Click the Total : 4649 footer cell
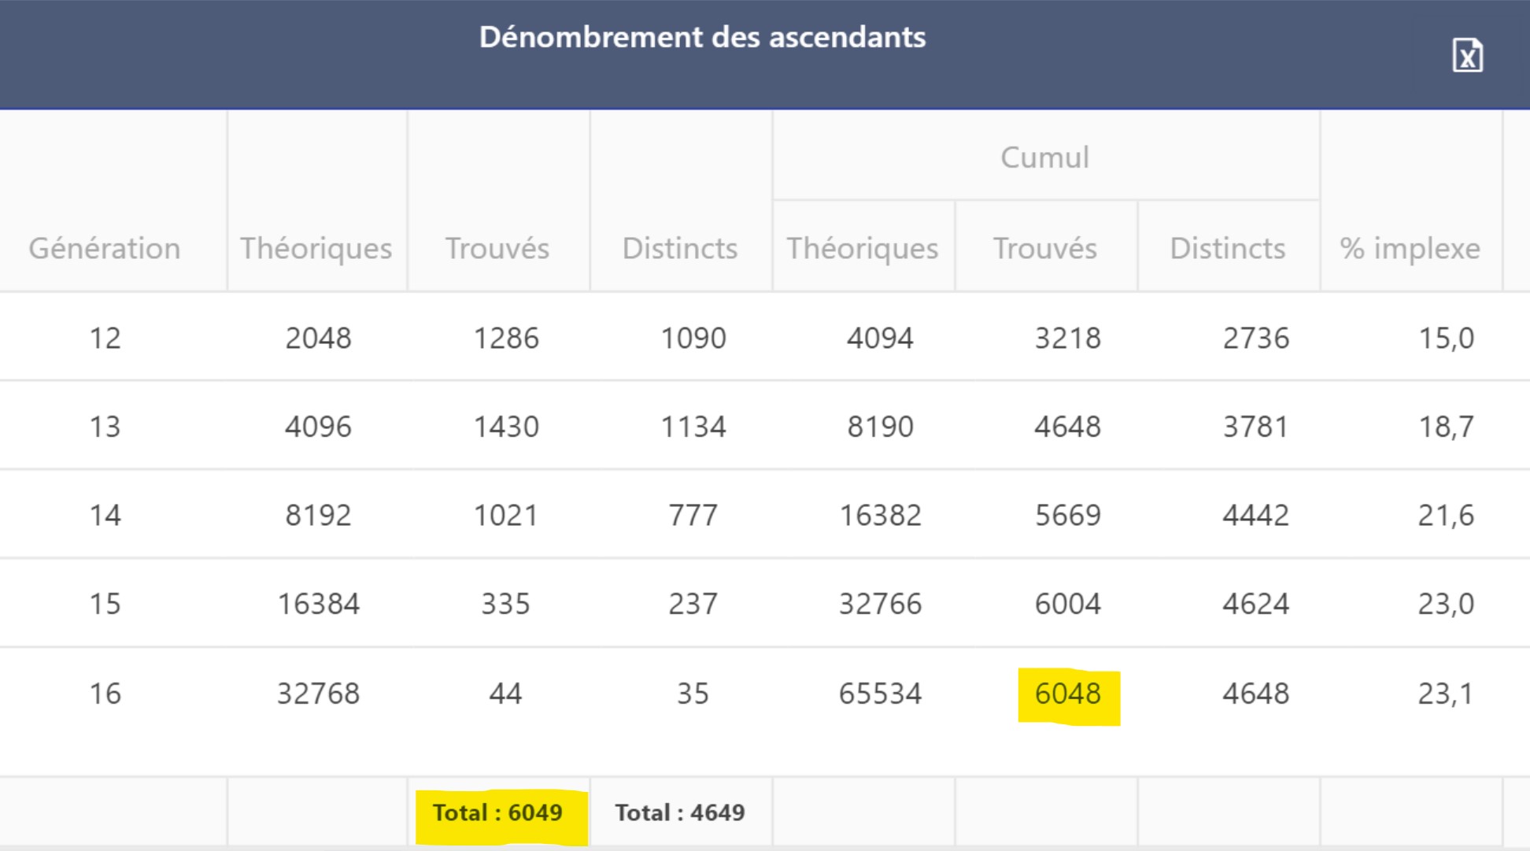1530x851 pixels. (680, 812)
